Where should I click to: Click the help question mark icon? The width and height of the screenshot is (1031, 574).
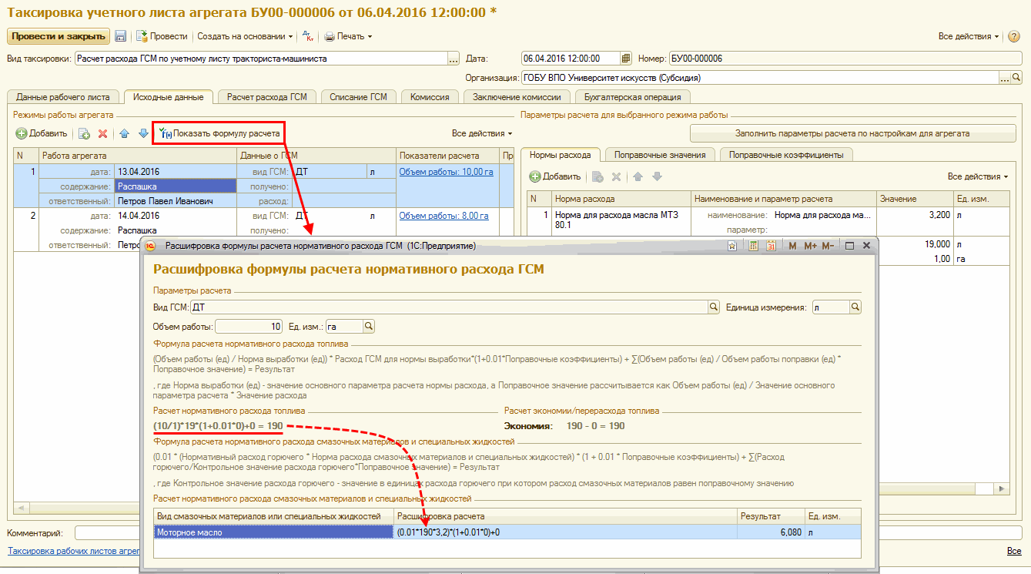[x=1013, y=36]
